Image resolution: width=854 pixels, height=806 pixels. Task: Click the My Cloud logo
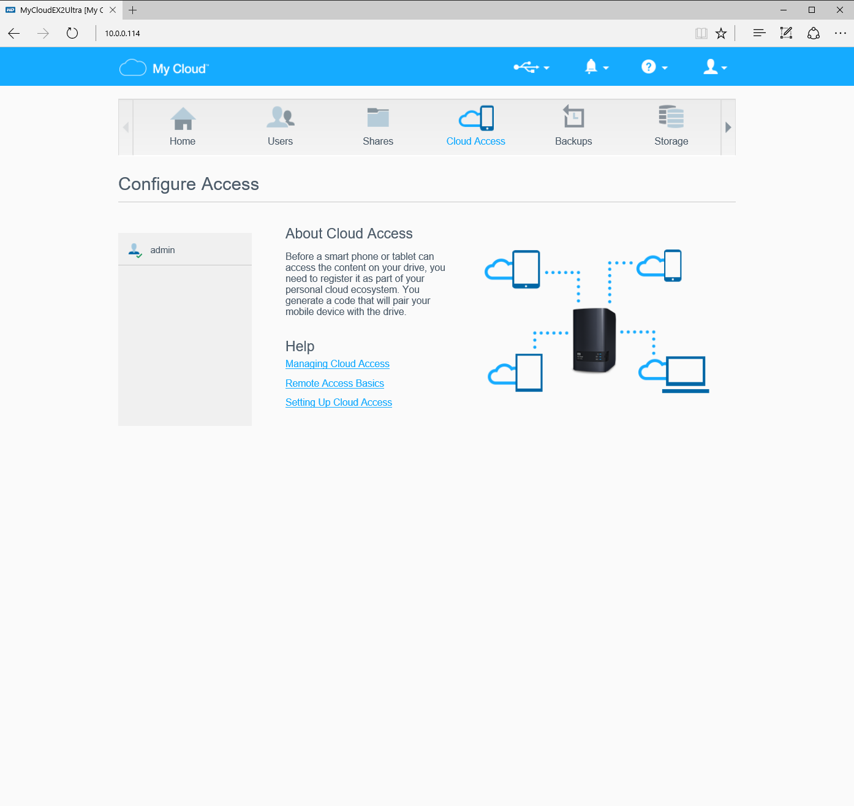click(164, 68)
